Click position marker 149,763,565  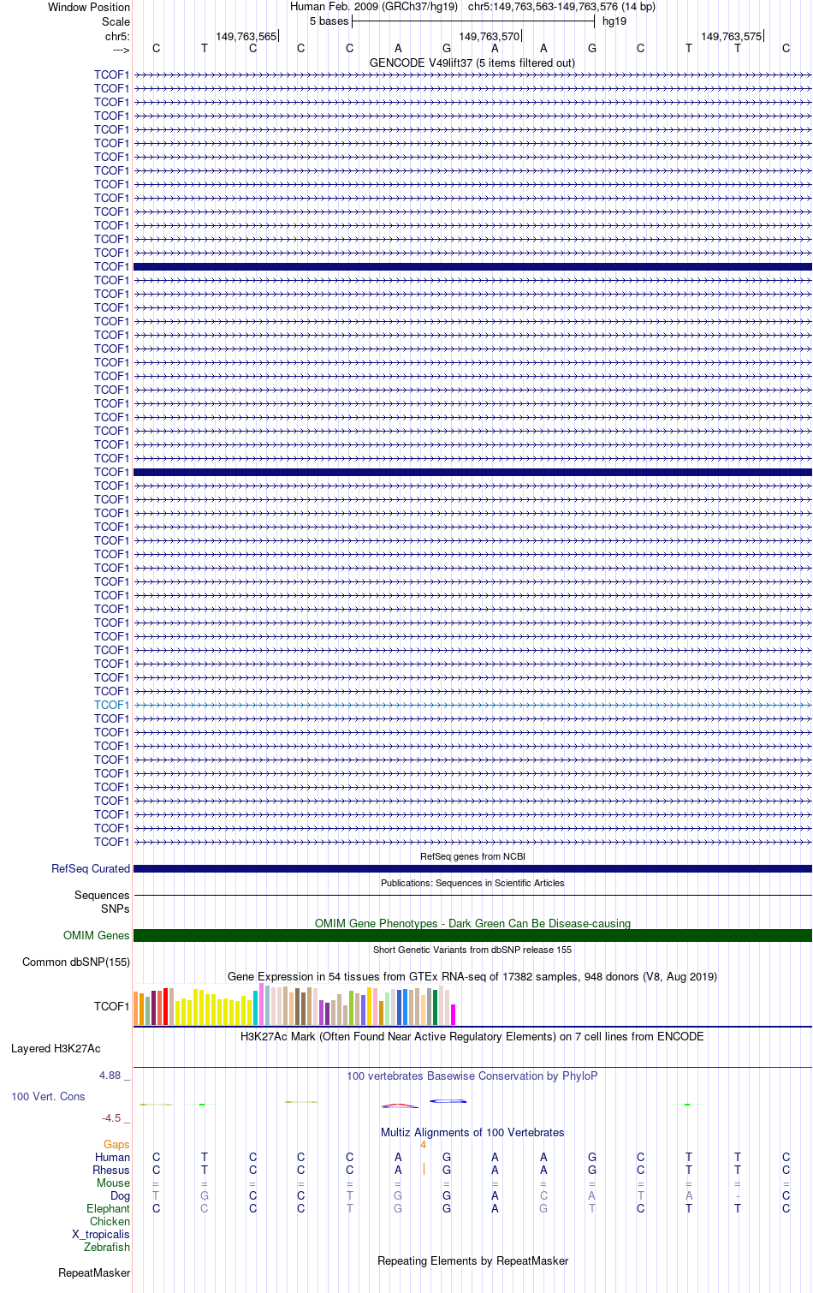(246, 36)
